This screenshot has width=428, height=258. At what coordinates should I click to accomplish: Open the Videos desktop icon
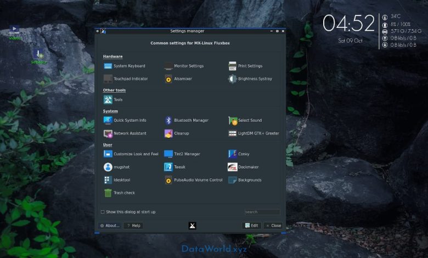click(14, 32)
